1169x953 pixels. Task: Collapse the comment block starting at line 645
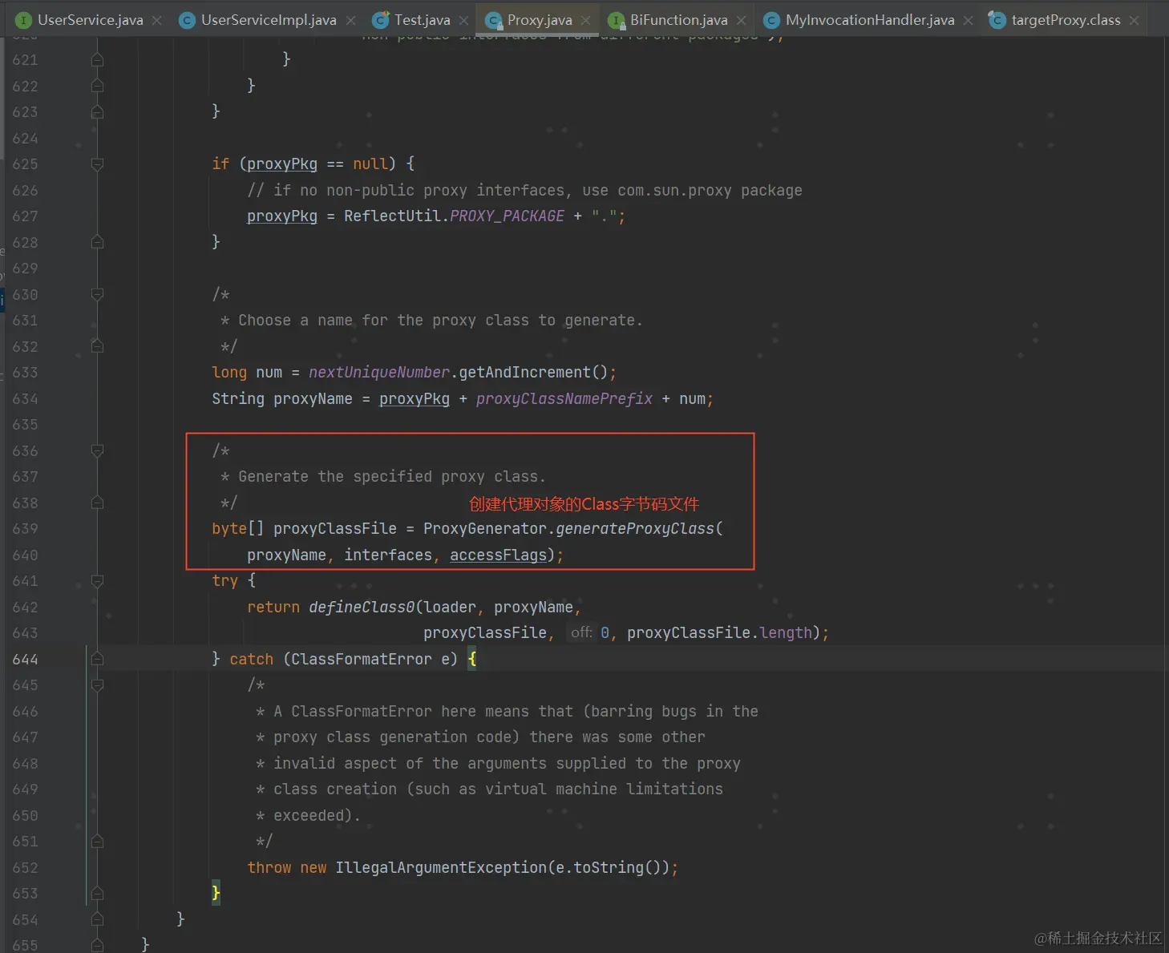pos(97,685)
